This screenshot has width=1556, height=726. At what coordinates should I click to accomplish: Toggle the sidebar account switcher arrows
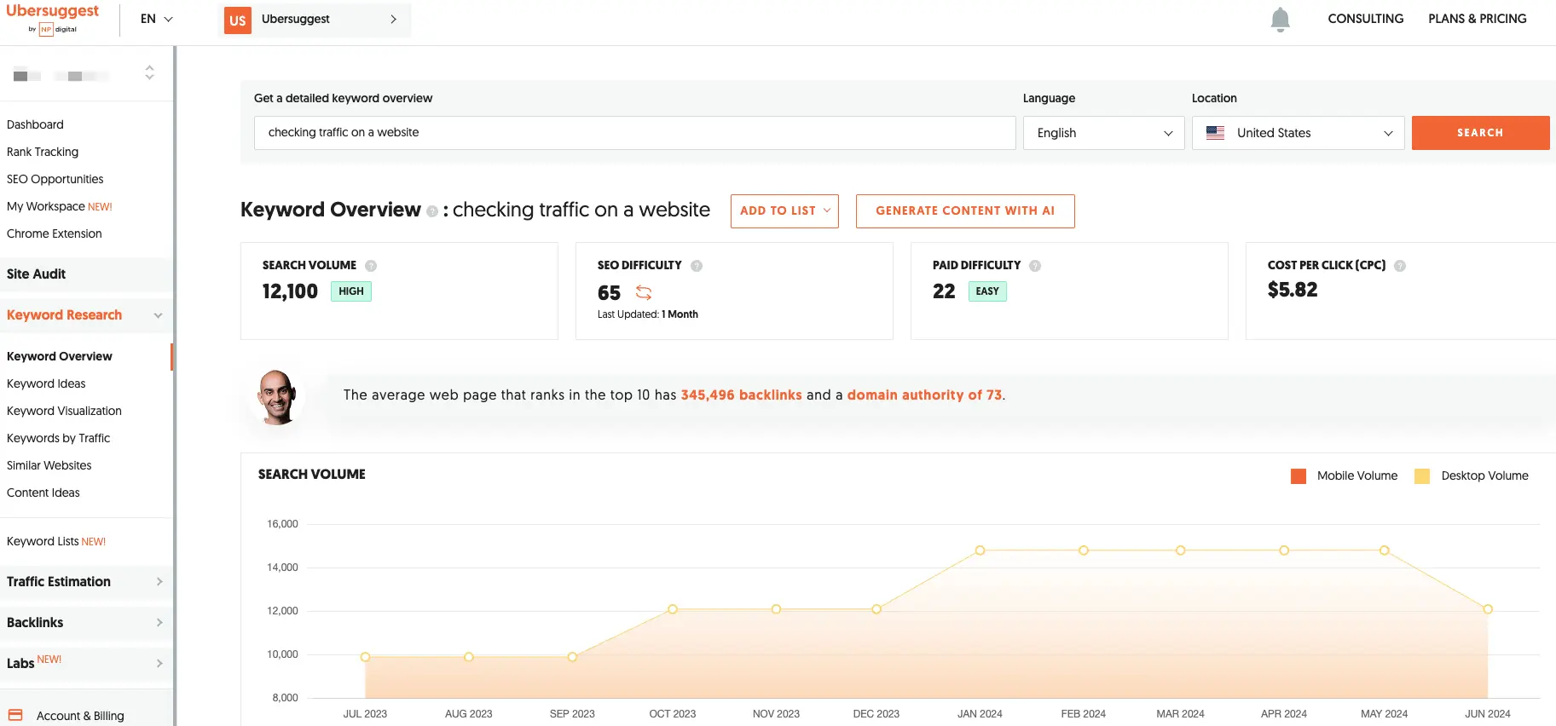click(x=149, y=73)
